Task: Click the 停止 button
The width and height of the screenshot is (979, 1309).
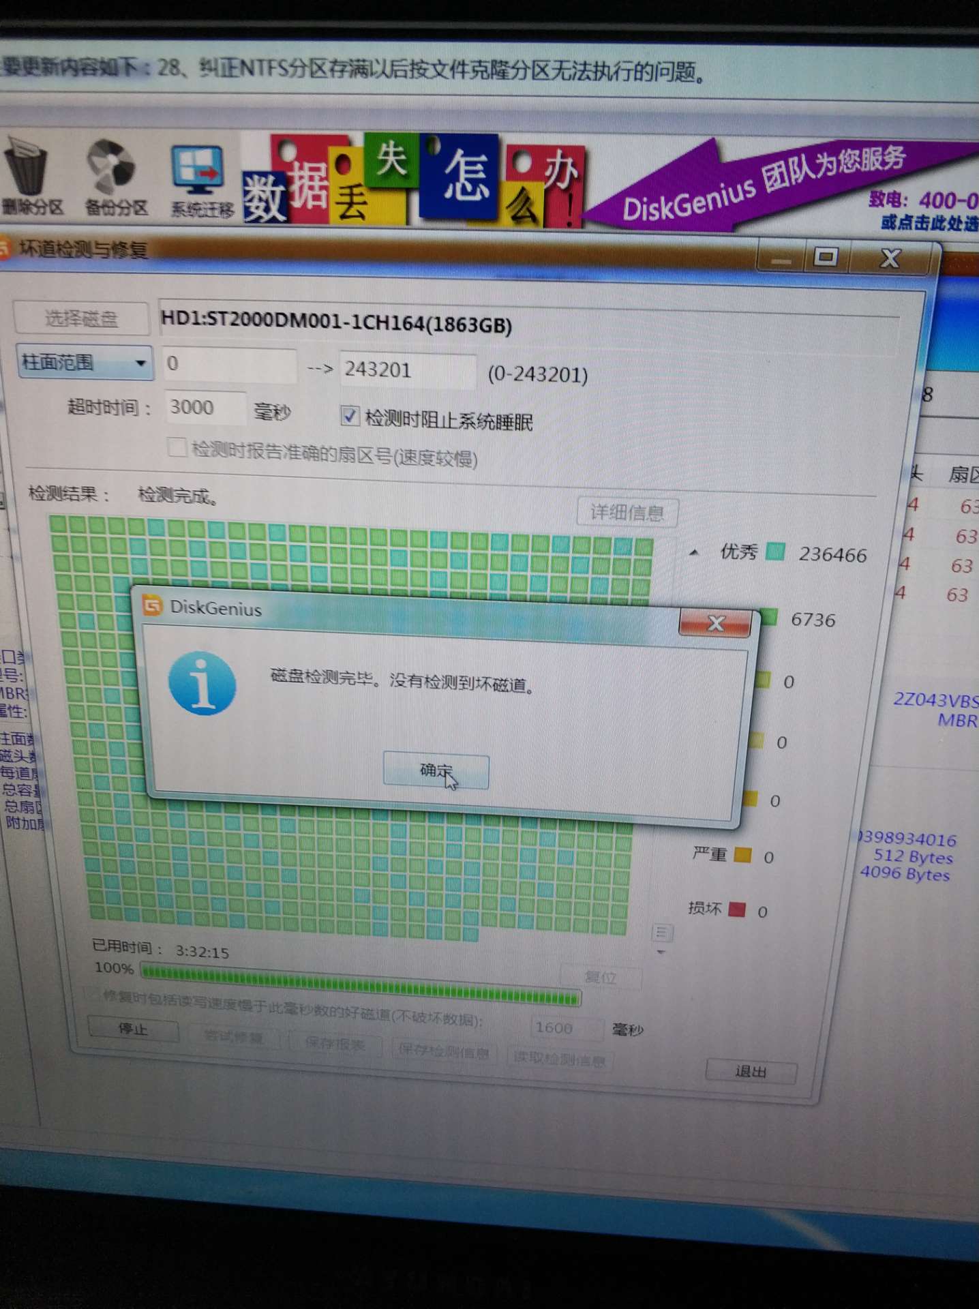Action: pos(133,1029)
